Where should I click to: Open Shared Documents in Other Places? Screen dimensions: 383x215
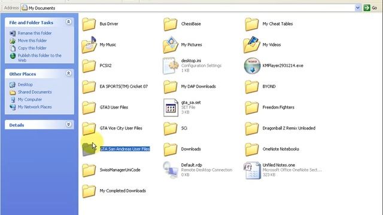(x=35, y=92)
